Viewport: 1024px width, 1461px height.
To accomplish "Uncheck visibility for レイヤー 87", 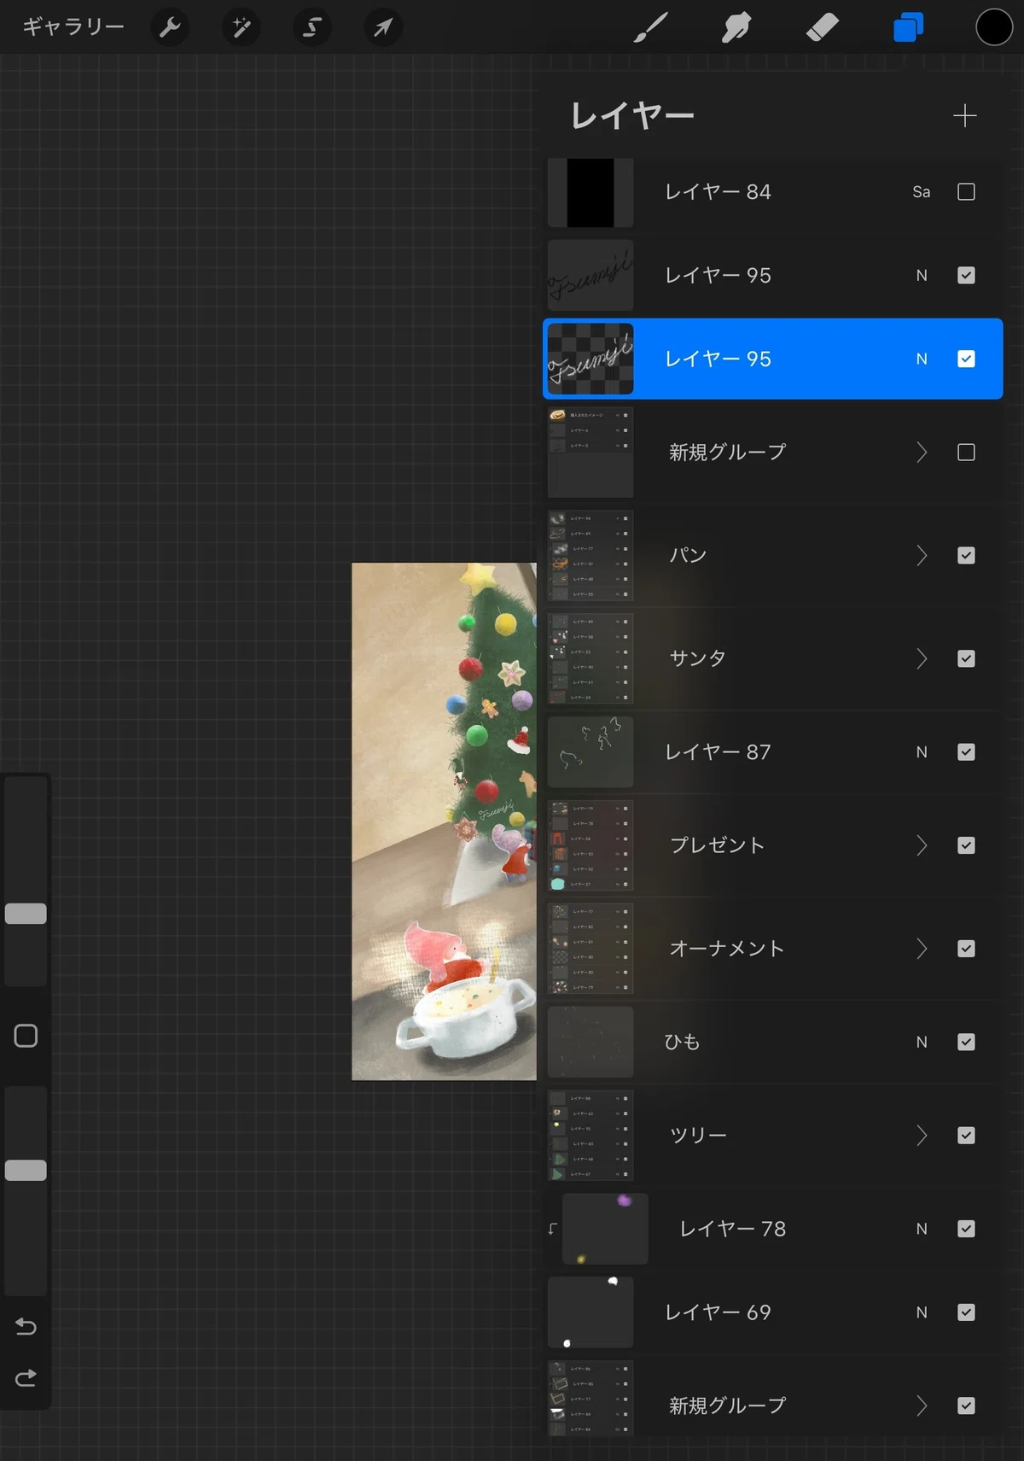I will 966,752.
